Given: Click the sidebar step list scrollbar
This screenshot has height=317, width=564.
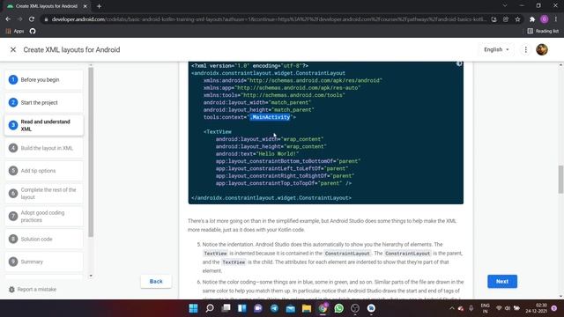Looking at the screenshot, I should (x=91, y=152).
